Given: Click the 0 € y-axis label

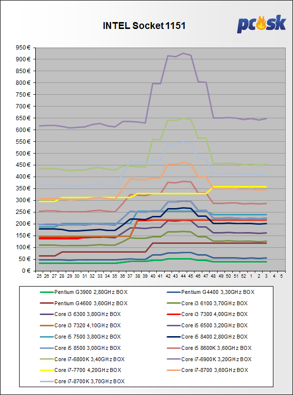Looking at the screenshot, I should point(27,271).
